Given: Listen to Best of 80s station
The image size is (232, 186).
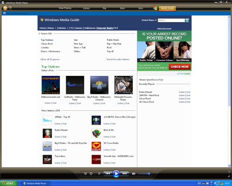Looking at the screenshot, I should pos(106,137).
